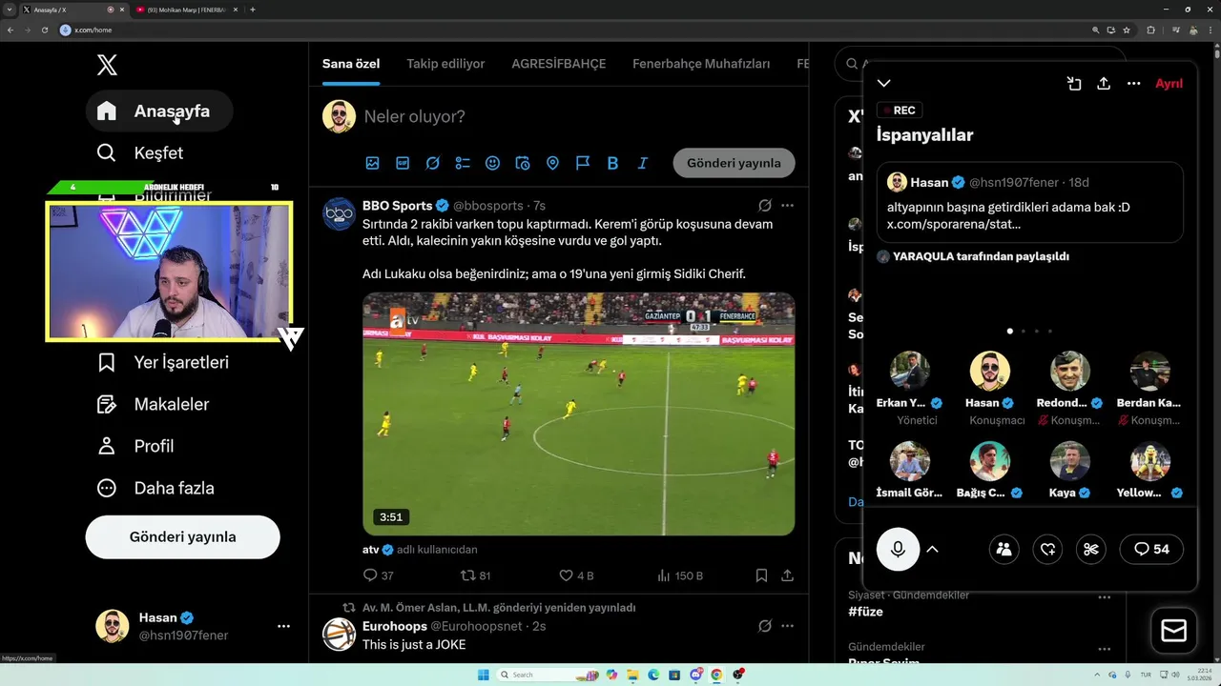Click Redond speaker avatar

click(x=1070, y=371)
